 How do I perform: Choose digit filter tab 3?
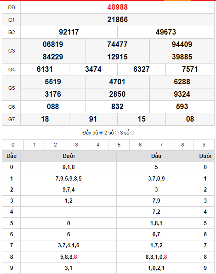(77, 145)
